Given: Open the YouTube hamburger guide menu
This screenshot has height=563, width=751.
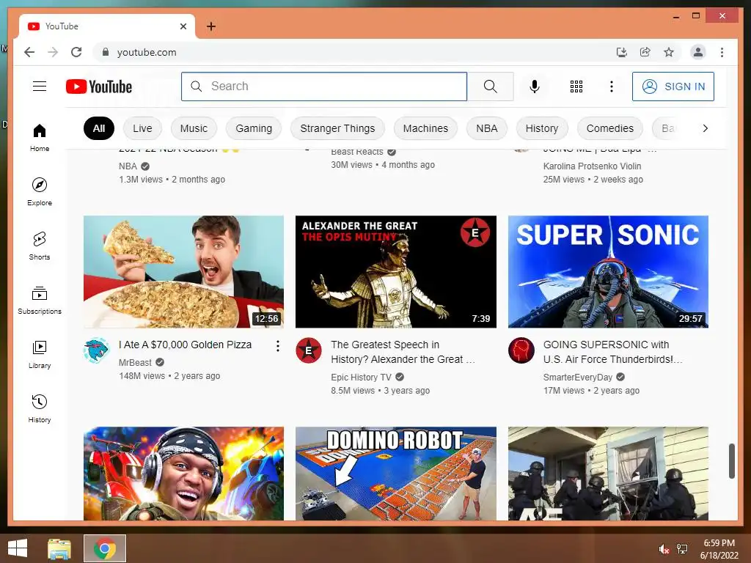Looking at the screenshot, I should click(40, 87).
